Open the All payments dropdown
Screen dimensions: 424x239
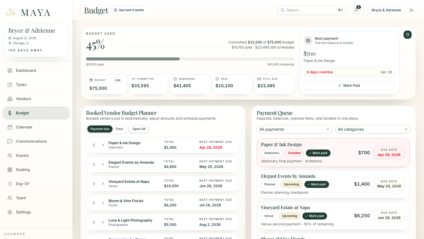tap(294, 129)
